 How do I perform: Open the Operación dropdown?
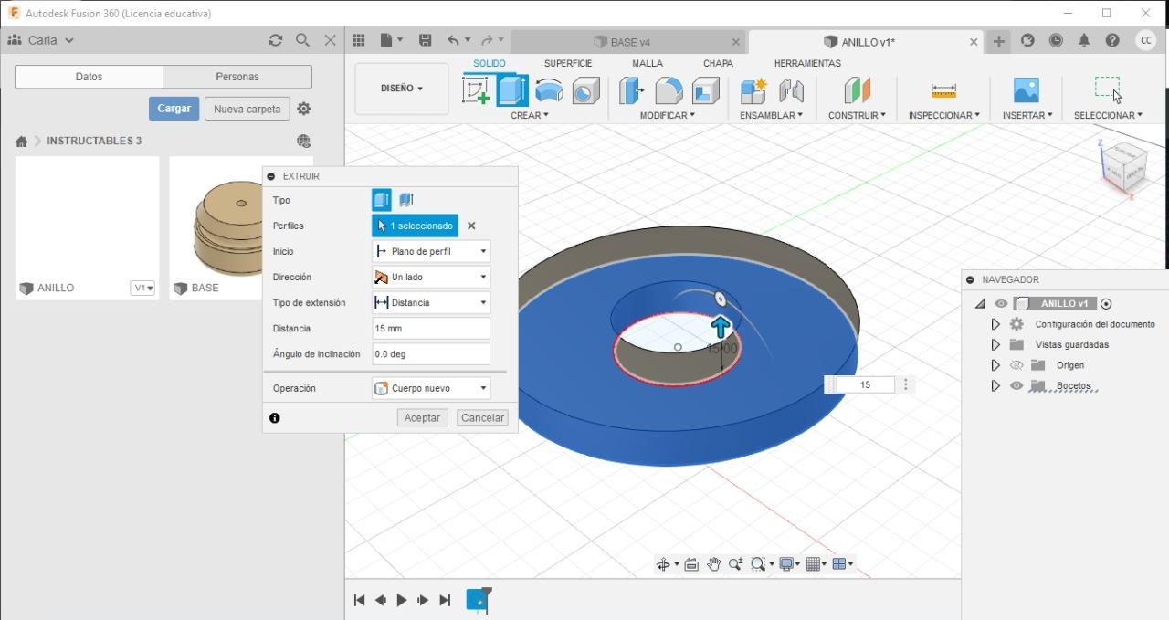click(431, 388)
